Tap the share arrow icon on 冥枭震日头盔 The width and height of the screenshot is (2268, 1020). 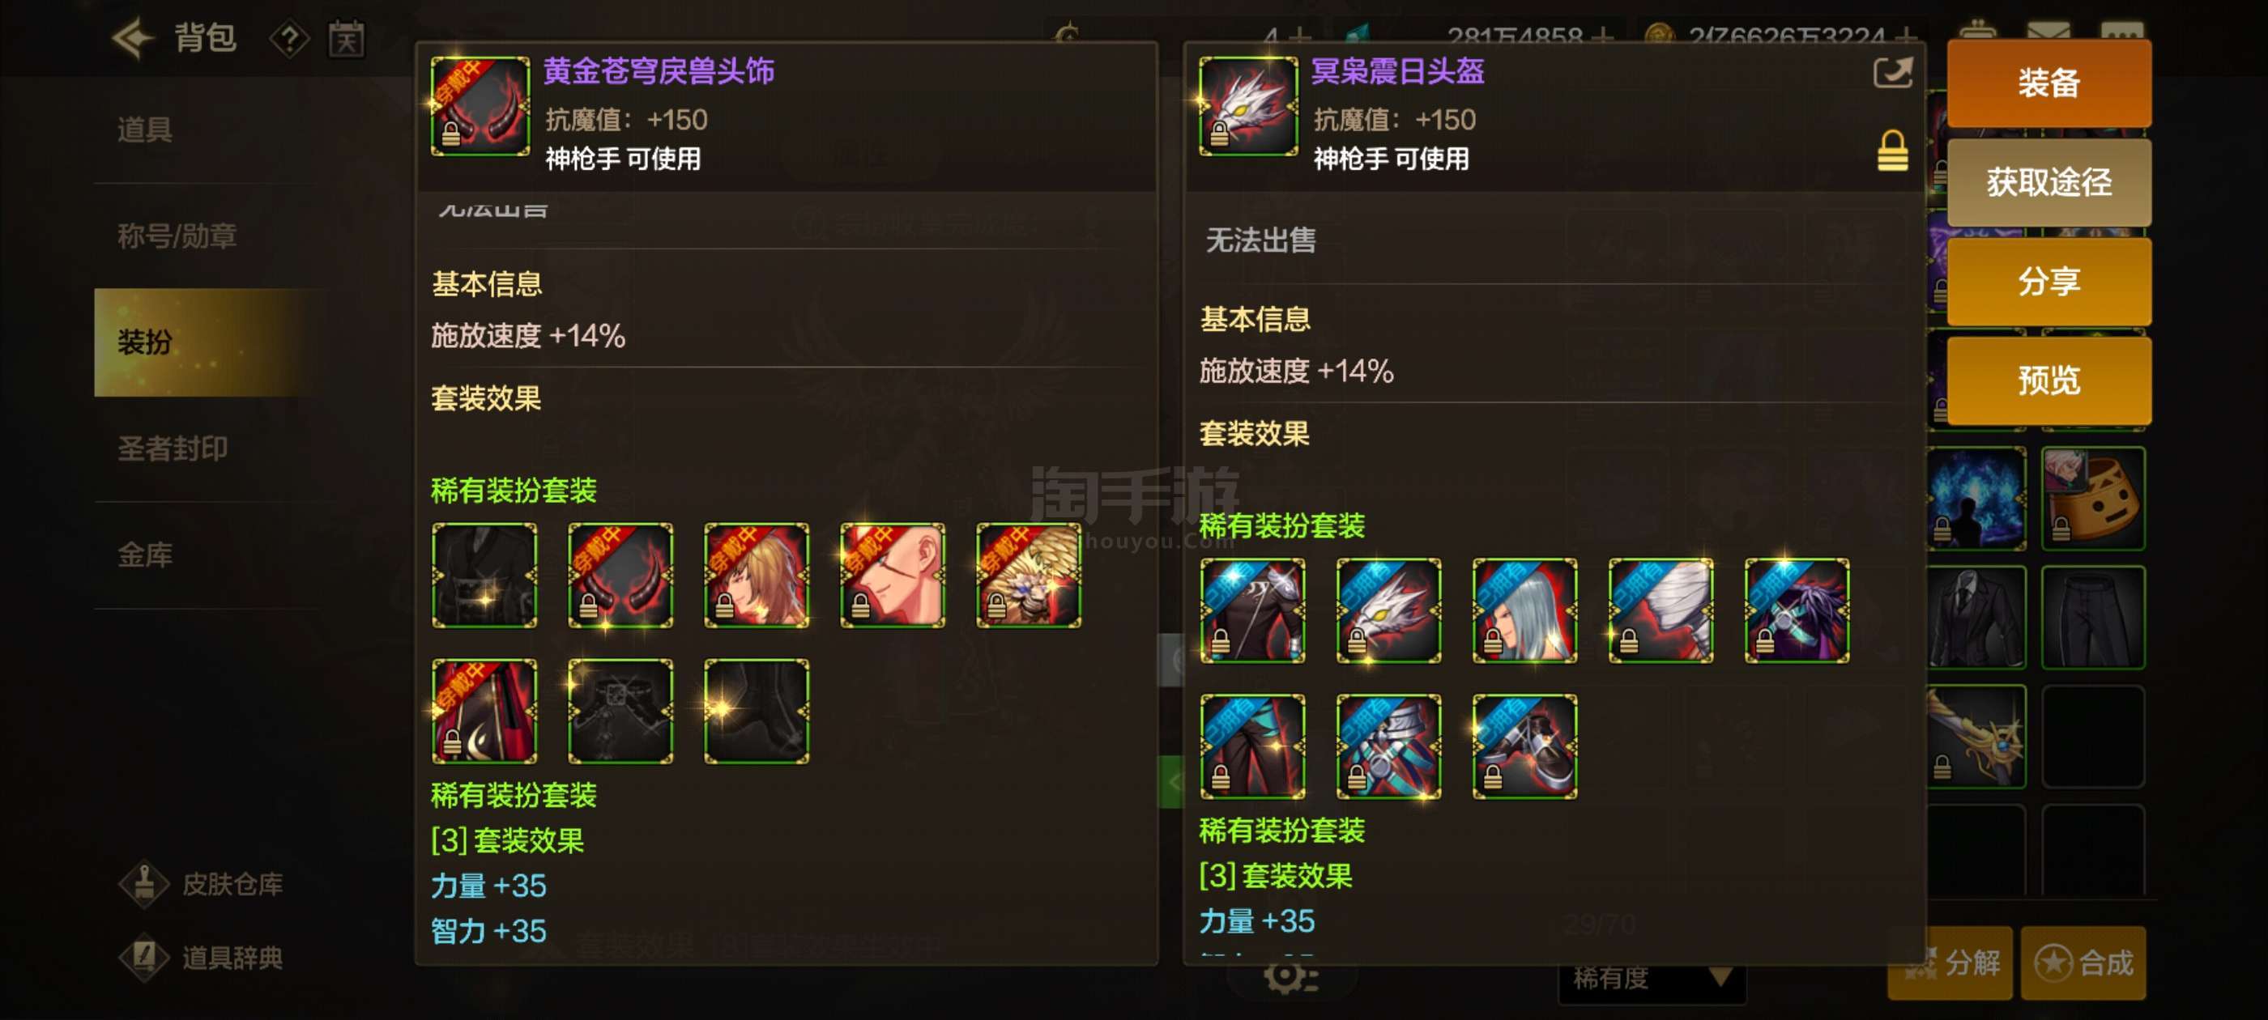[1892, 72]
